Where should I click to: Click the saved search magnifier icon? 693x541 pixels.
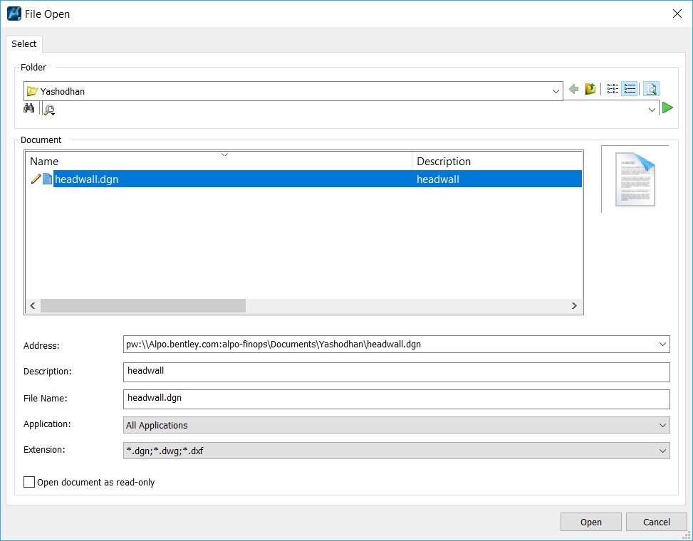click(48, 109)
